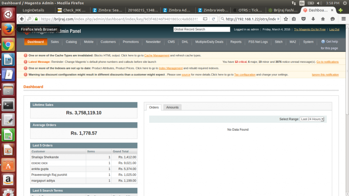Open text editor dock icon

click(8, 120)
